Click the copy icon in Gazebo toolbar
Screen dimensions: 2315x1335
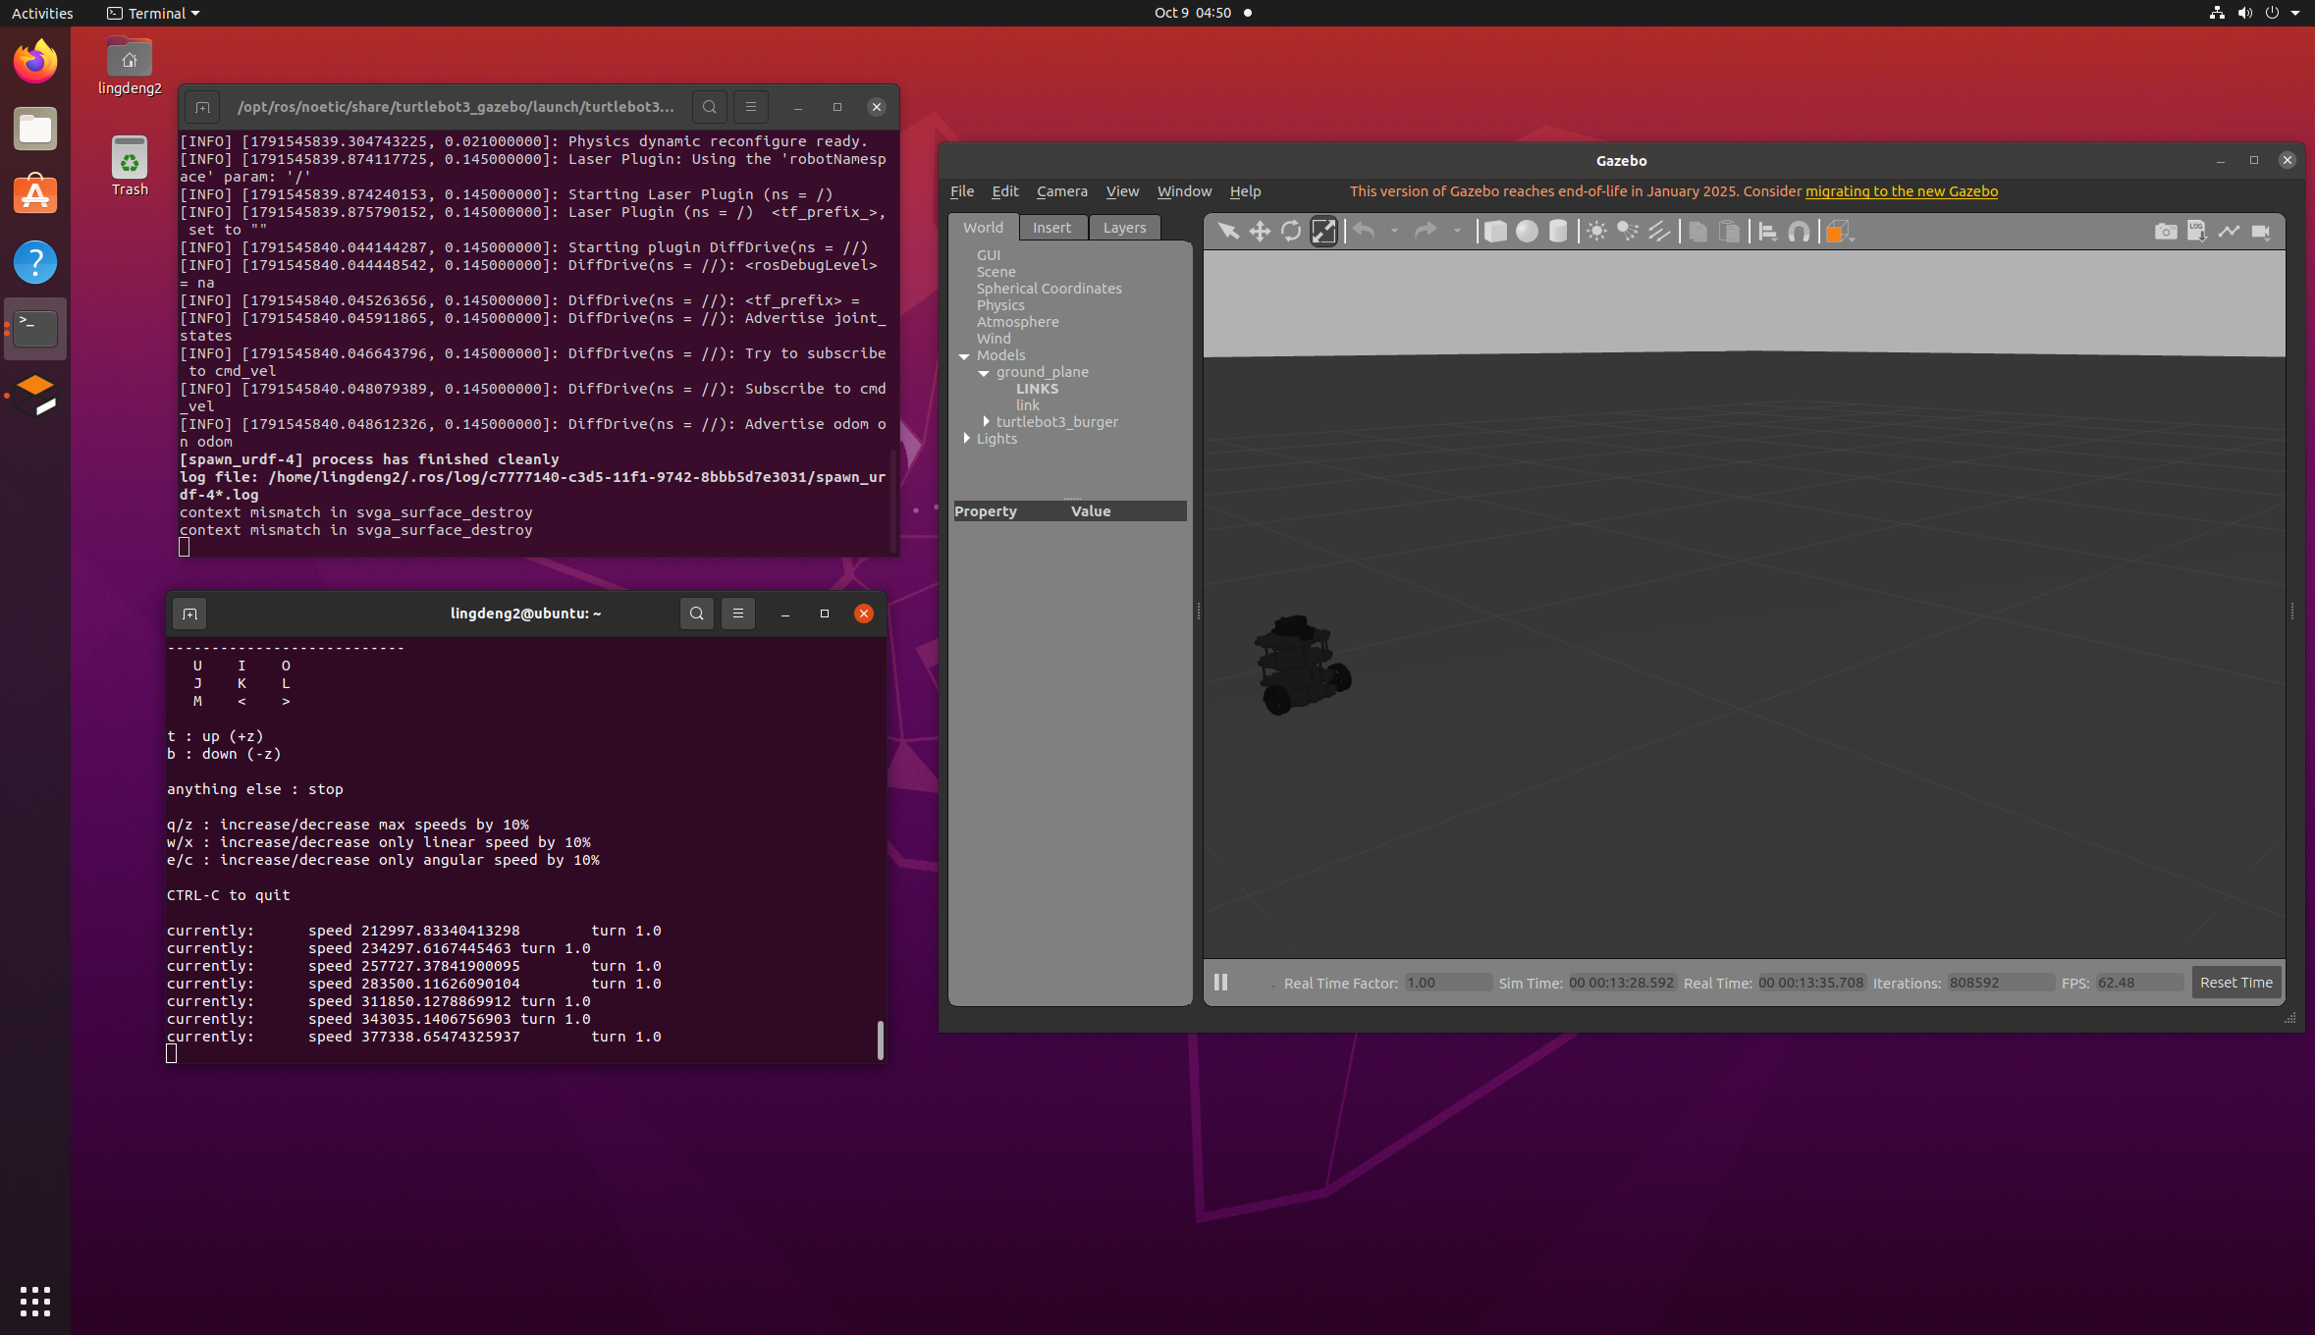pyautogui.click(x=1697, y=232)
